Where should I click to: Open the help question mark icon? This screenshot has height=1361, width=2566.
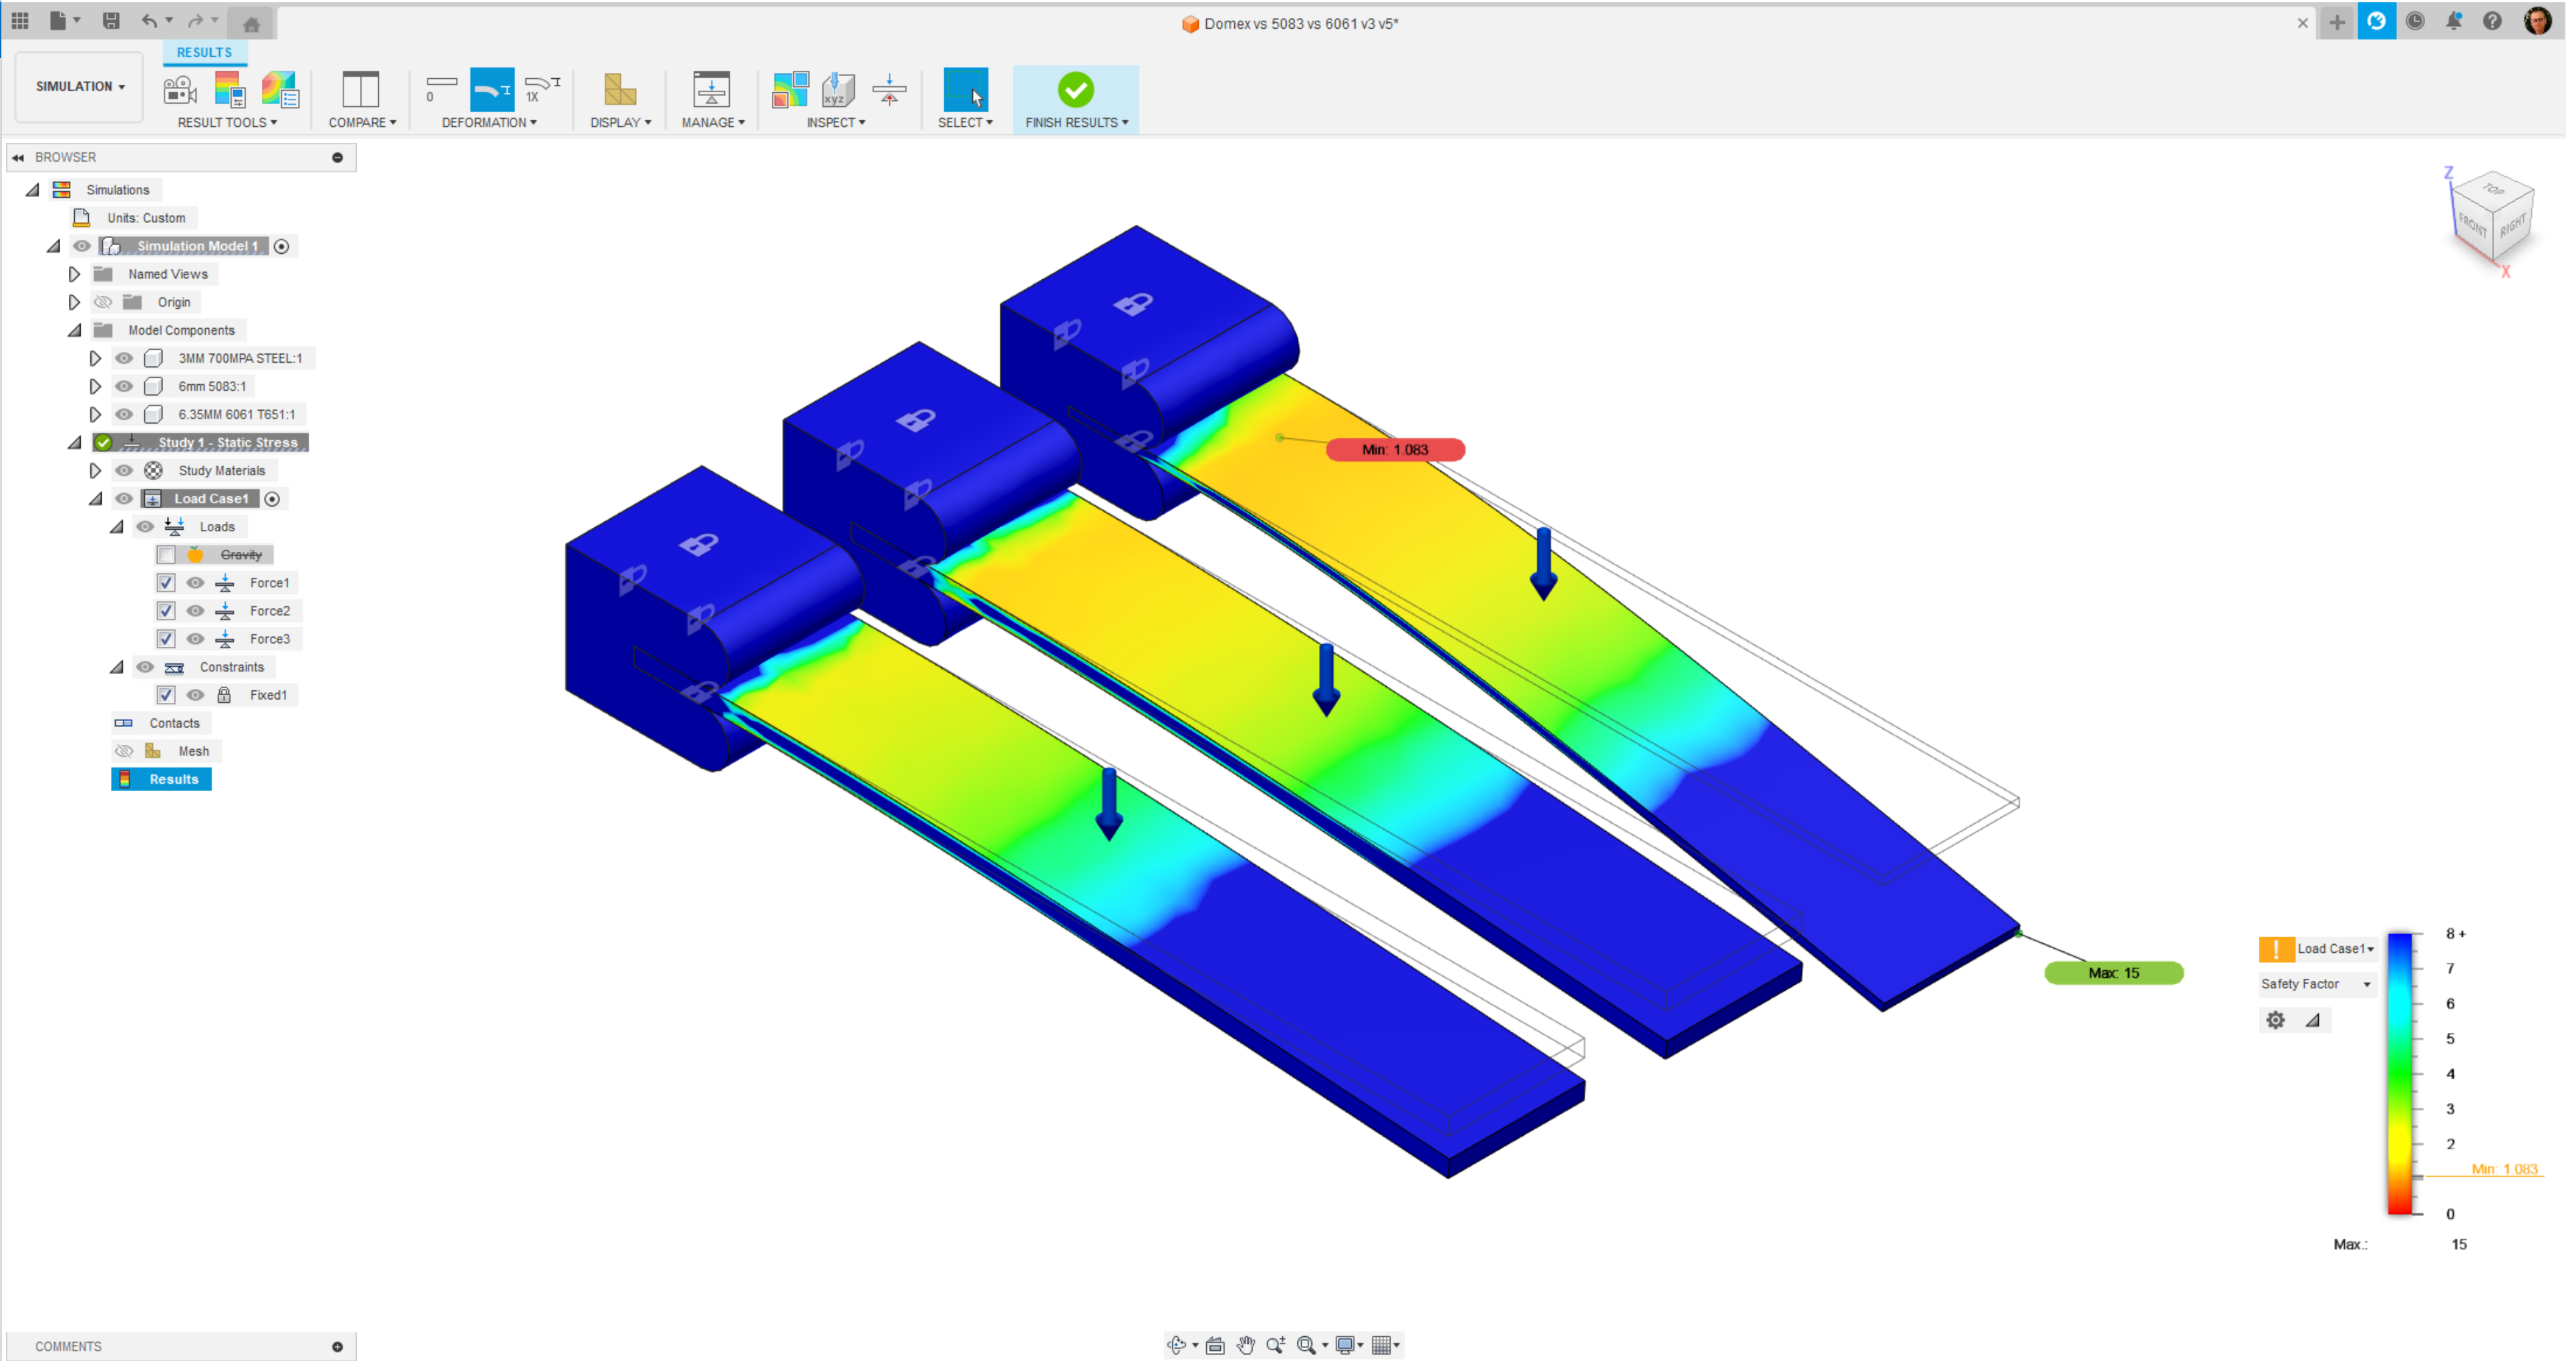tap(2491, 21)
